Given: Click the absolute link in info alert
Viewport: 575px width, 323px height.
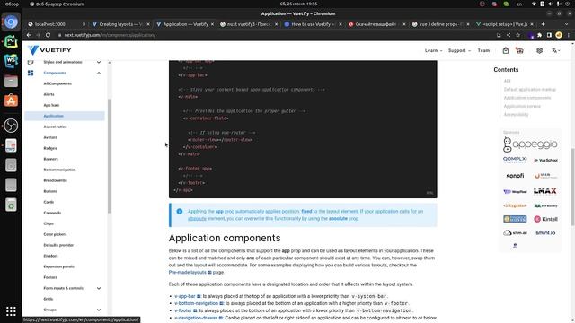Looking at the screenshot, I should (x=197, y=219).
